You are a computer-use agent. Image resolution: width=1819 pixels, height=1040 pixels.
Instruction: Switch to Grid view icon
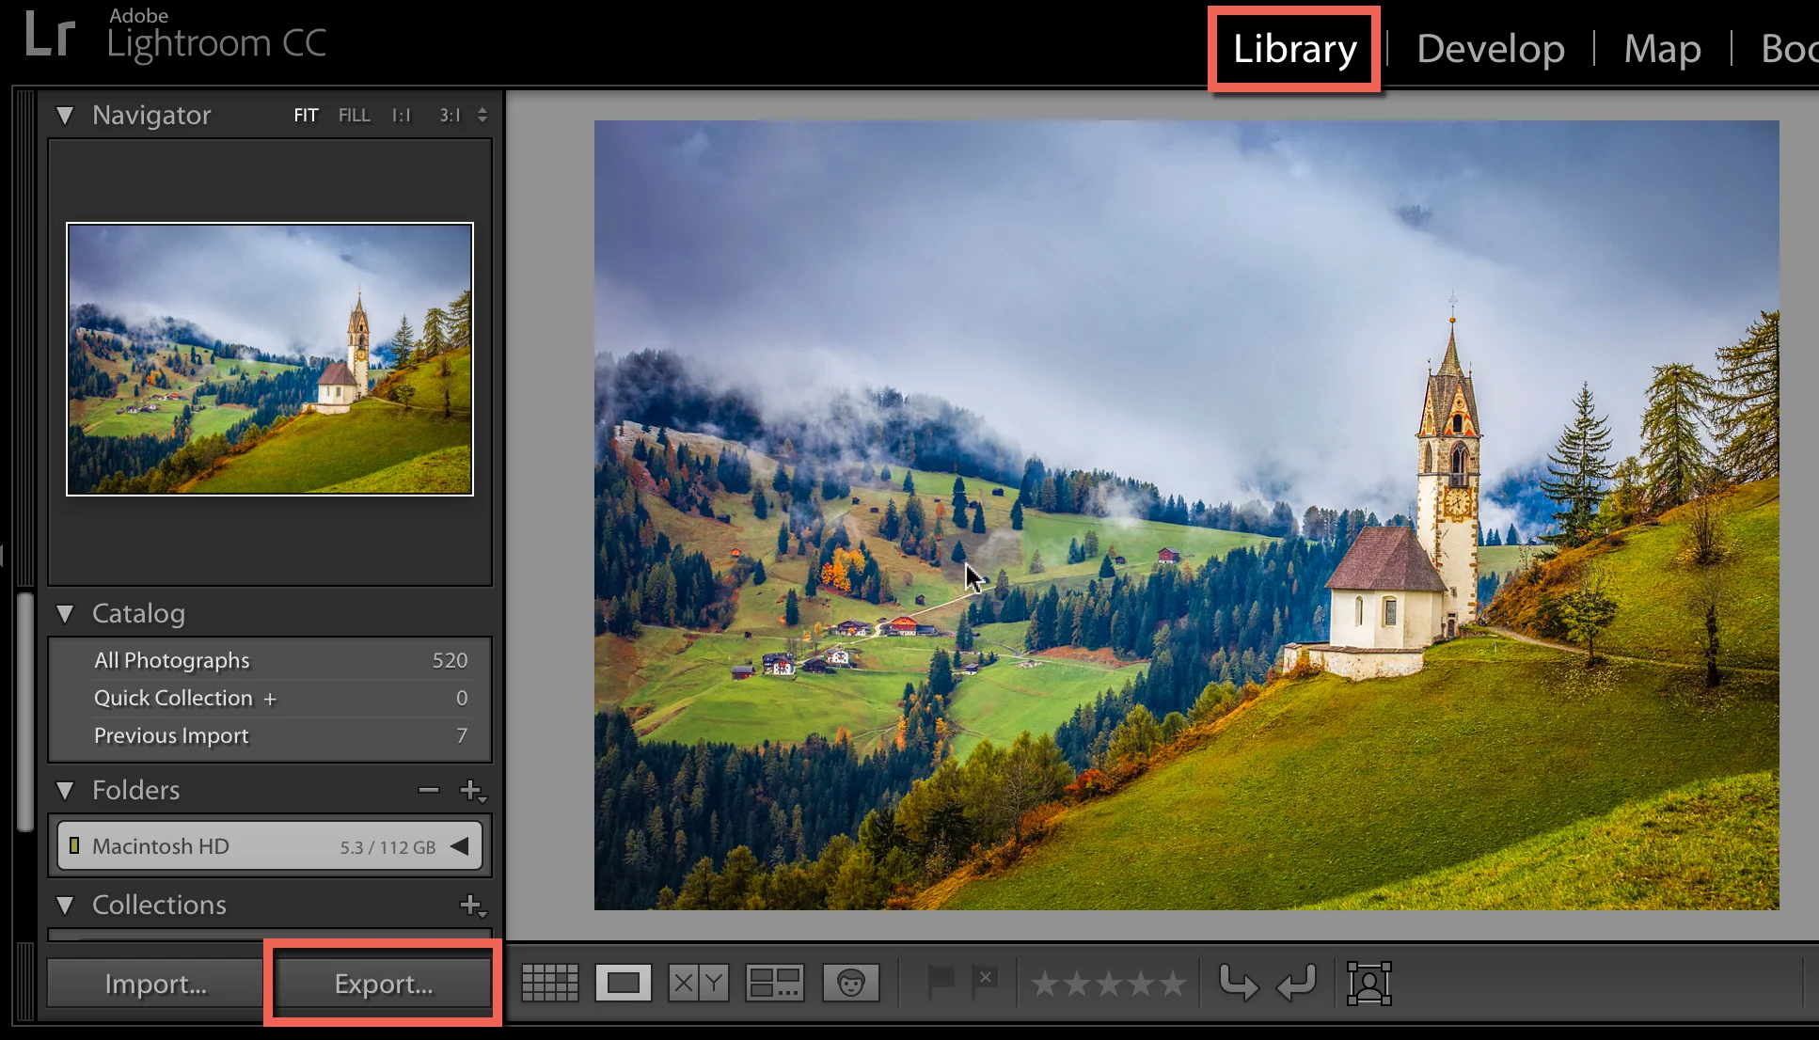pos(550,984)
